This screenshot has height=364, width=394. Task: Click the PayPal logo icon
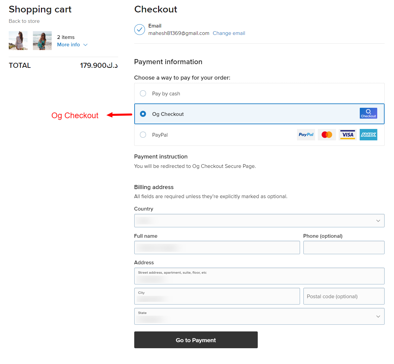[306, 135]
